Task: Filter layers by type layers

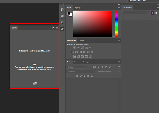Action: tap(102, 67)
